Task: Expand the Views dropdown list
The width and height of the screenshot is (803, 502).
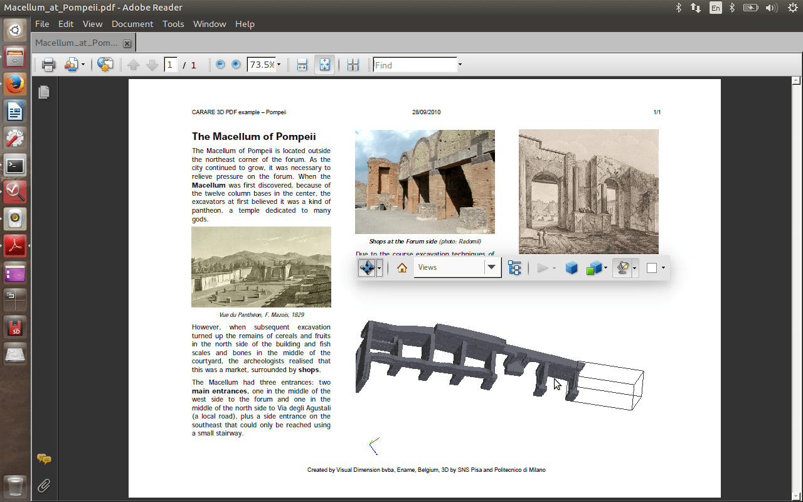Action: pyautogui.click(x=492, y=268)
